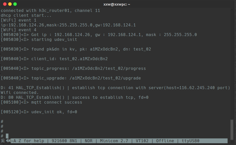Click the Minicom 2.7 status label
Screen dimensions: 236x145
(114, 141)
